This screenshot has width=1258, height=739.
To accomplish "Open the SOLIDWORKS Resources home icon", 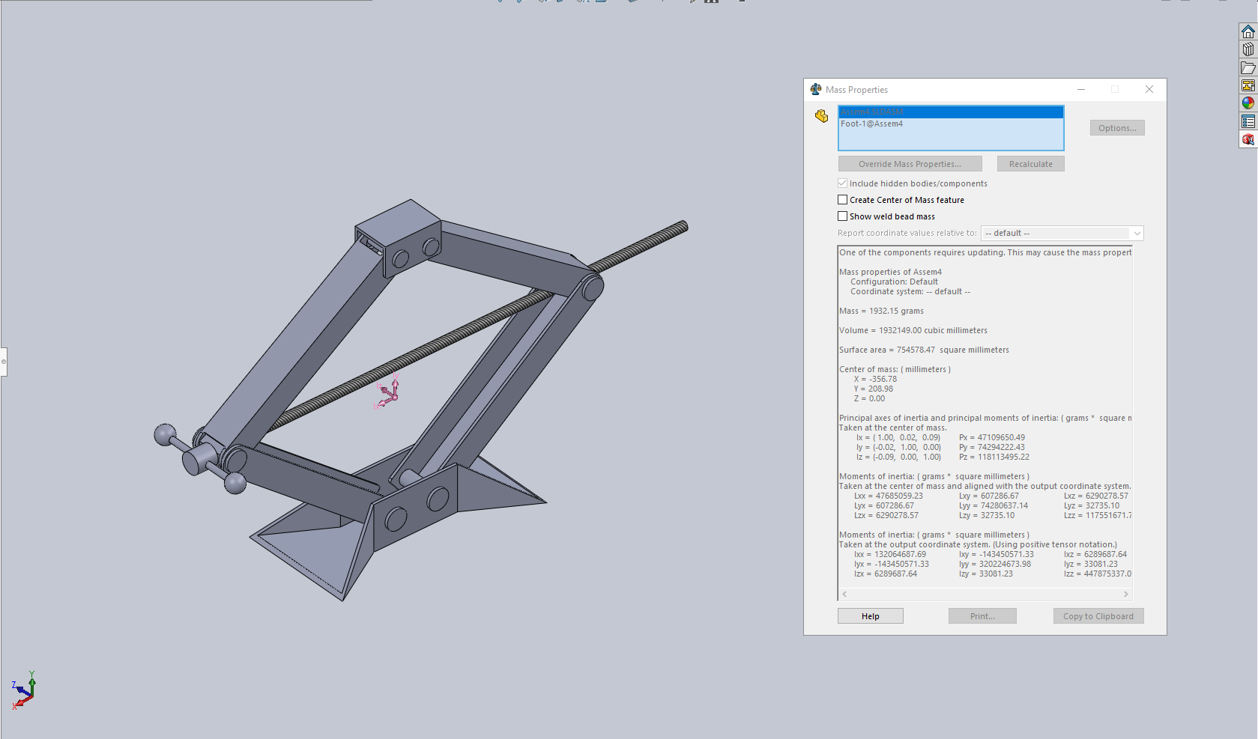I will point(1248,31).
